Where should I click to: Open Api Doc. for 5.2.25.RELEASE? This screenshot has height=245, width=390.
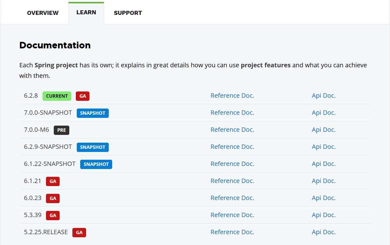(323, 232)
